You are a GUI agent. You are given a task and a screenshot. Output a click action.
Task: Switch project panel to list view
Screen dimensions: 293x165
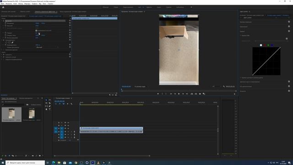(x=6, y=156)
